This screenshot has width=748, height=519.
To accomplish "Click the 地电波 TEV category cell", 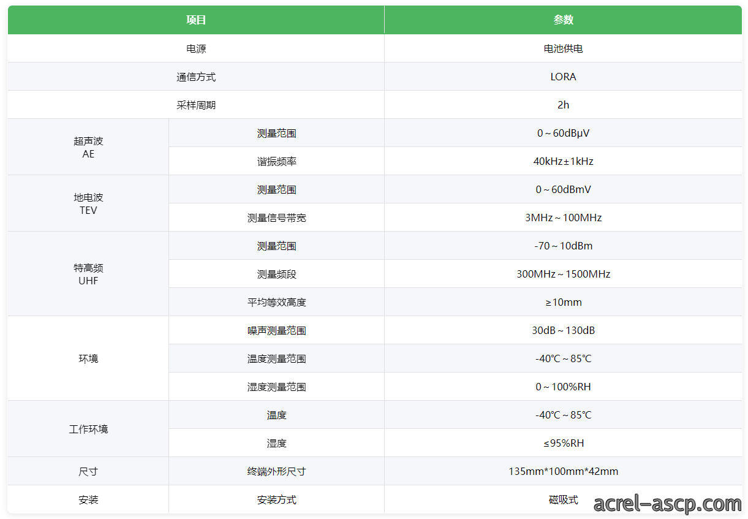I will 88,203.
